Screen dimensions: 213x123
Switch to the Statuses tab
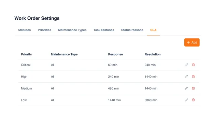click(24, 30)
